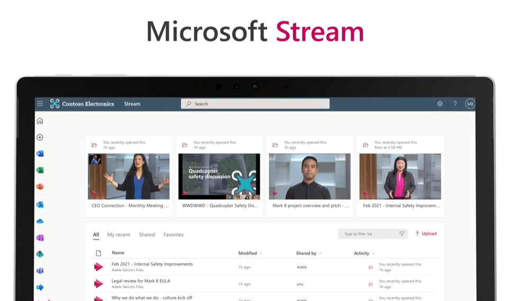
Task: Click the Stream app name in header
Action: coord(132,104)
